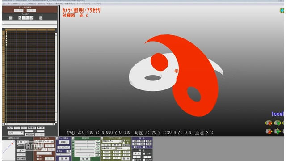Click 上面 top view button
Screen dimensions: 286x161
pos(148,141)
